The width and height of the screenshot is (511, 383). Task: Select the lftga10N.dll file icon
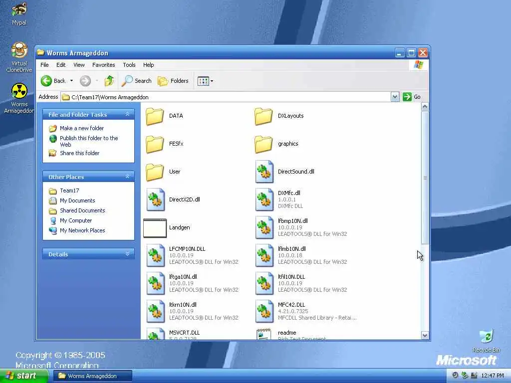tap(156, 284)
